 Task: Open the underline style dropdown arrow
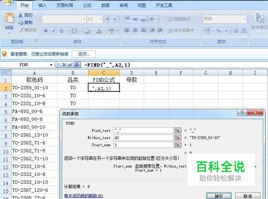coord(67,31)
